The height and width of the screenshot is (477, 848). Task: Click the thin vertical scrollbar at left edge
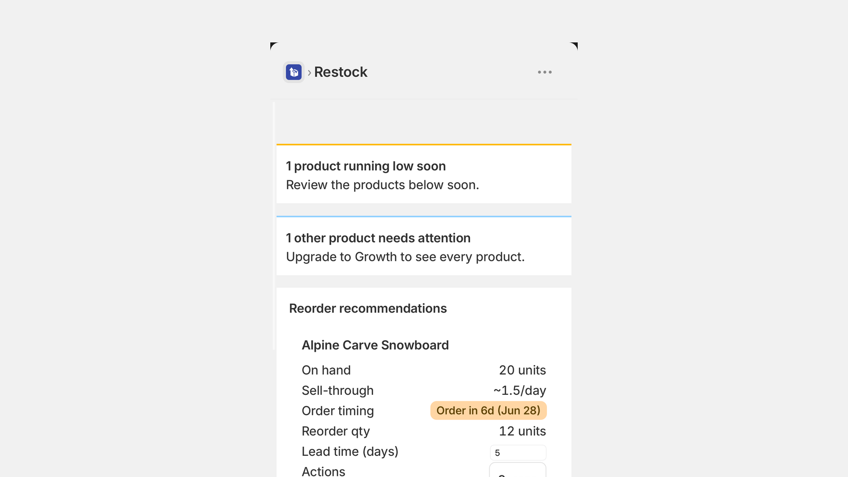pos(274,225)
